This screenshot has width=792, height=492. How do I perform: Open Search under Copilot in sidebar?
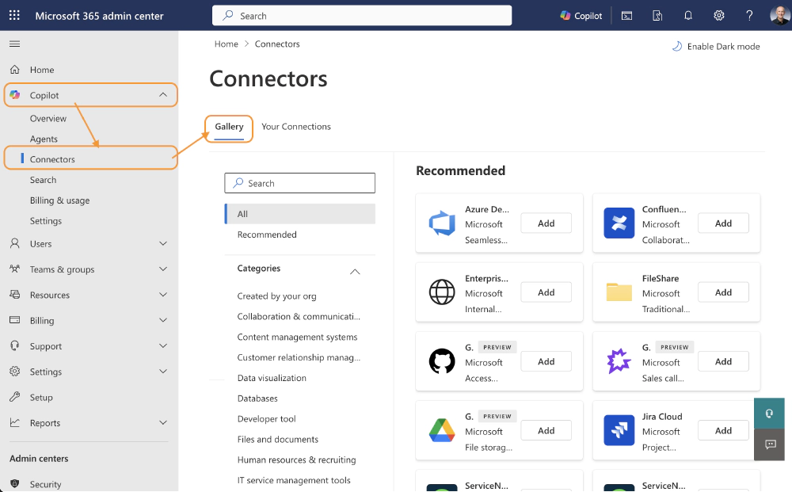click(x=43, y=180)
